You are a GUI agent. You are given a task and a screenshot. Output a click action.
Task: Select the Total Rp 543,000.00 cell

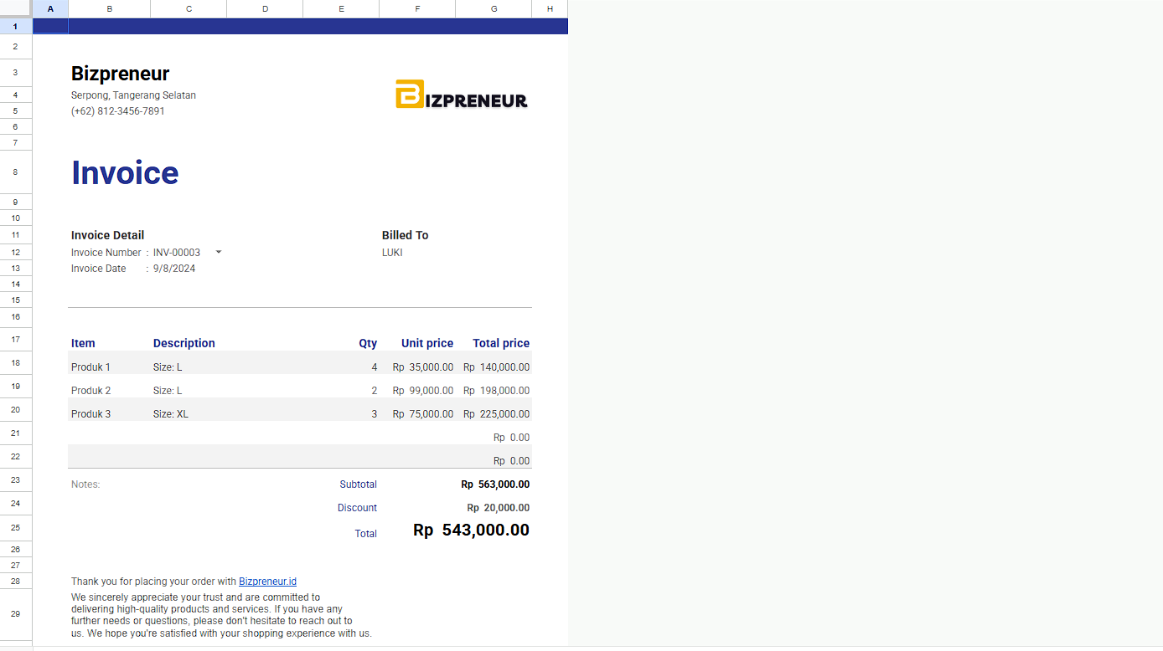click(x=471, y=530)
